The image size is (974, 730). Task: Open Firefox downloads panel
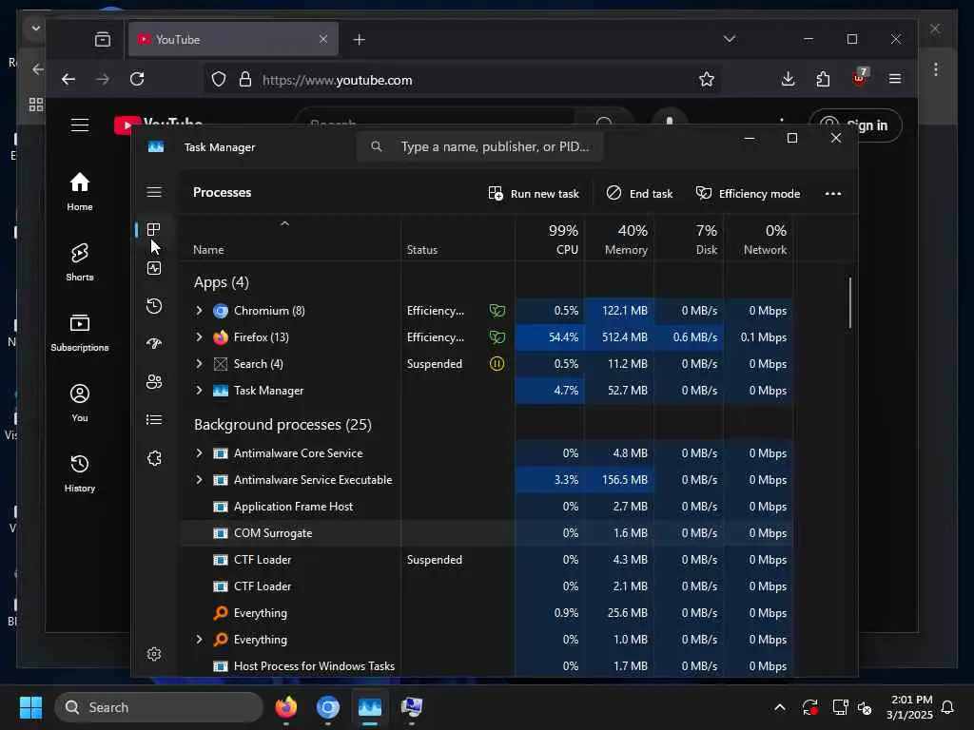788,79
